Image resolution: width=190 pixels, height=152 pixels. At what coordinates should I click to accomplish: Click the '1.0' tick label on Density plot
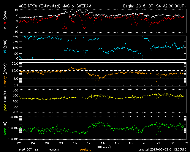pyautogui.click(x=16, y=79)
